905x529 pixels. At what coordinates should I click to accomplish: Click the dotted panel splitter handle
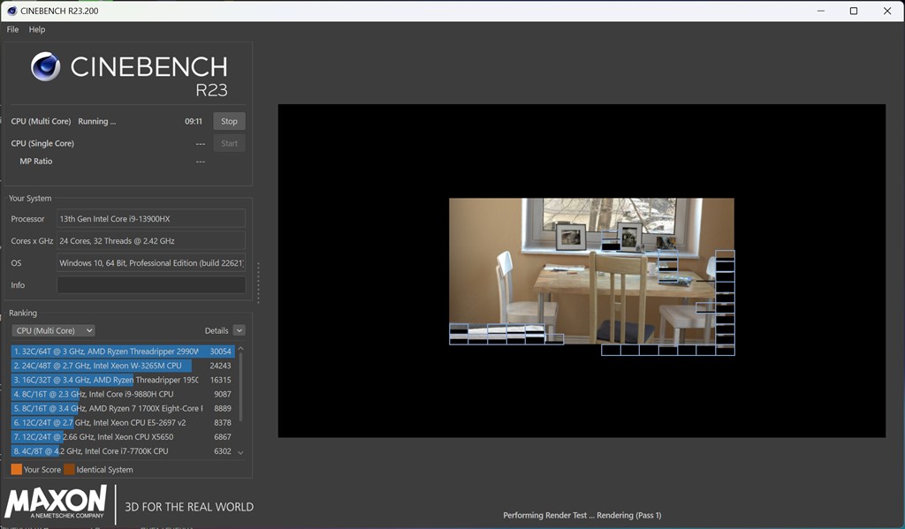(258, 283)
